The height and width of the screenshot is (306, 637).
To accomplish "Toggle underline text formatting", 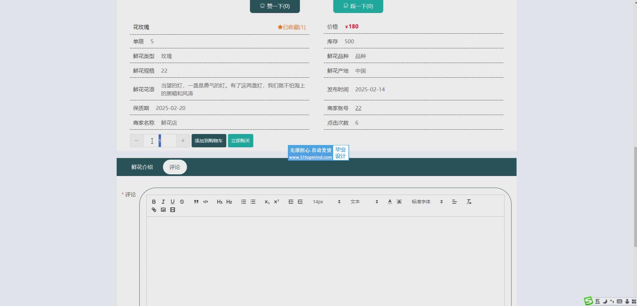I will click(x=172, y=202).
